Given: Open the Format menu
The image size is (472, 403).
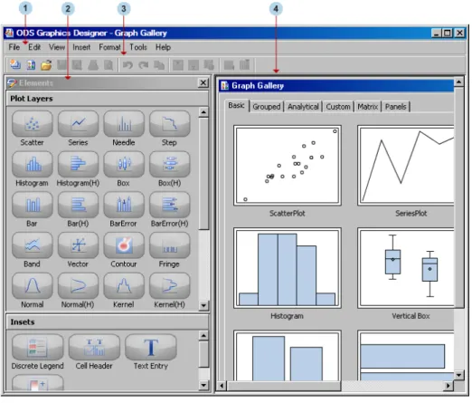Looking at the screenshot, I should (x=109, y=47).
